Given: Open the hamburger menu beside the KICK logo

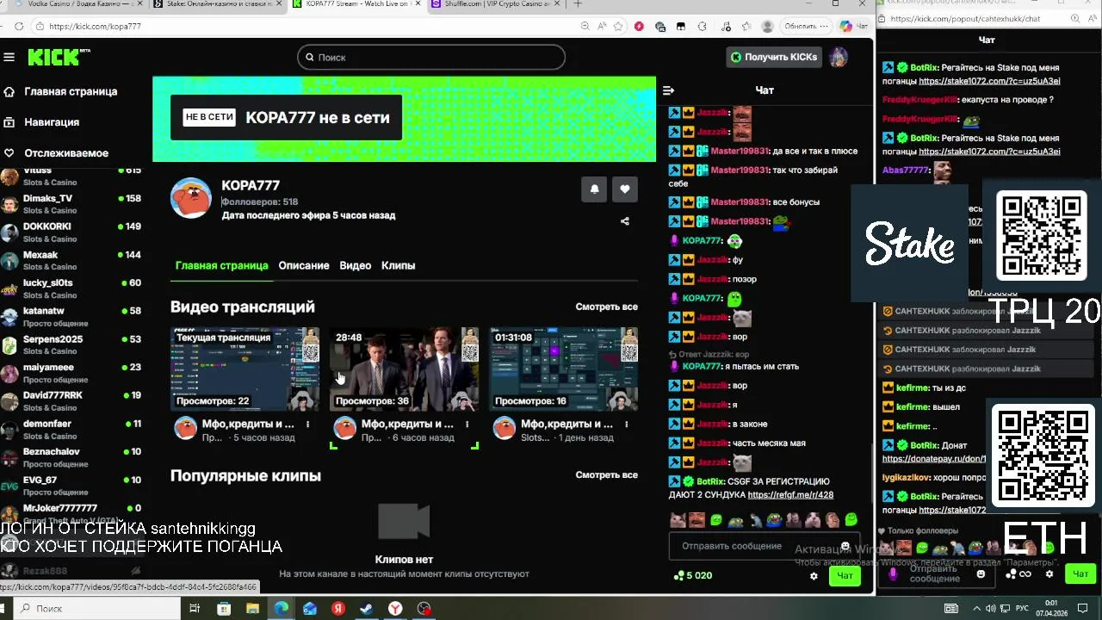Looking at the screenshot, I should [x=9, y=58].
